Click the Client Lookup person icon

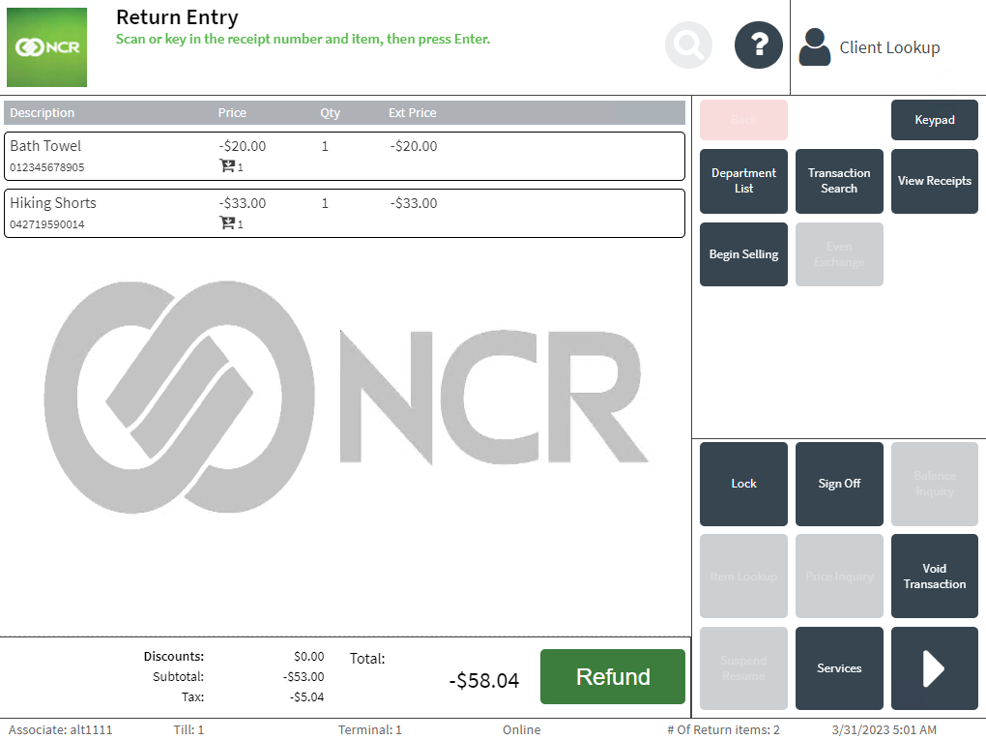coord(814,47)
